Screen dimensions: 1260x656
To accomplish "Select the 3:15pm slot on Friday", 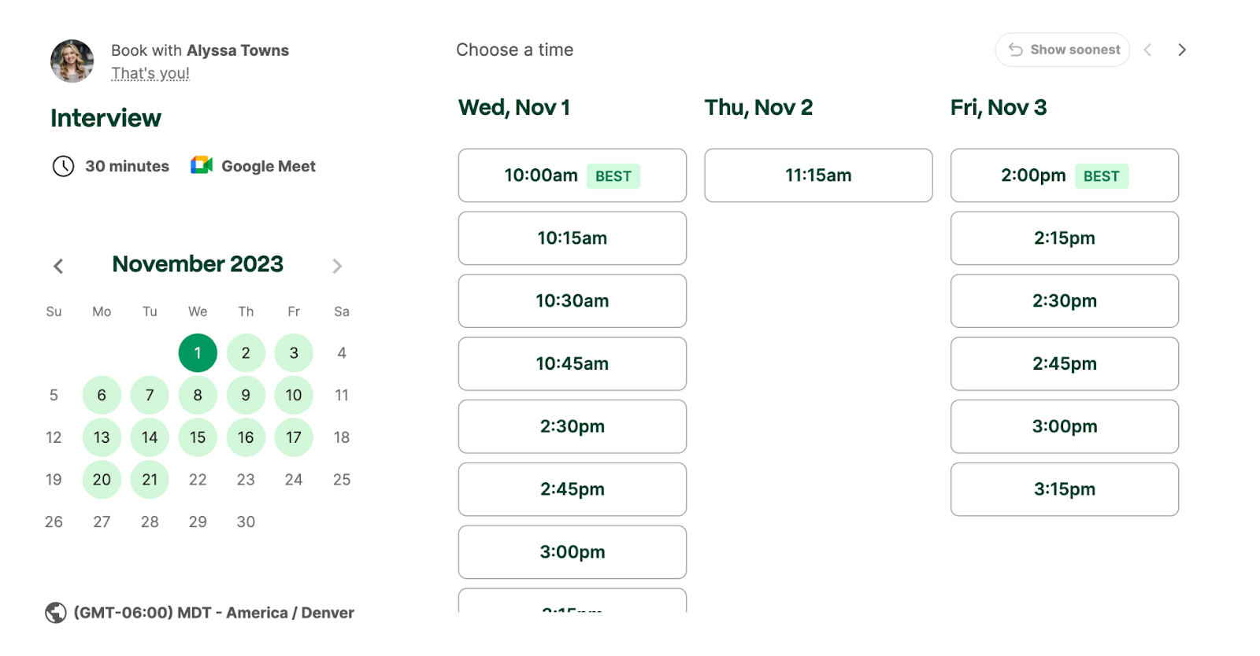I will [1064, 489].
